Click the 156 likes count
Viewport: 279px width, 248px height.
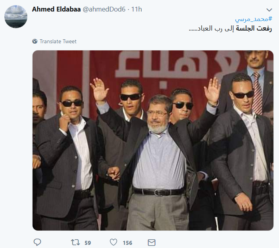(127, 243)
